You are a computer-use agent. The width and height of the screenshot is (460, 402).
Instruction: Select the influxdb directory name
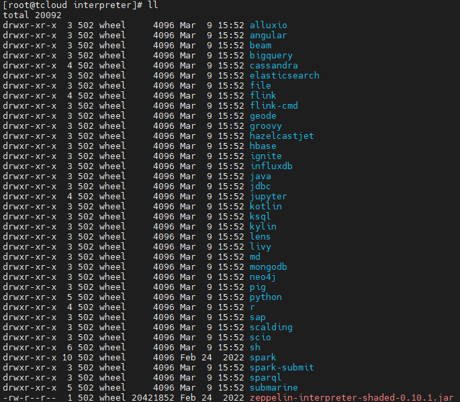pos(271,166)
